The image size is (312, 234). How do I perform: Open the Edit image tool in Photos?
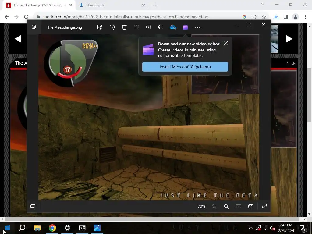(100, 27)
